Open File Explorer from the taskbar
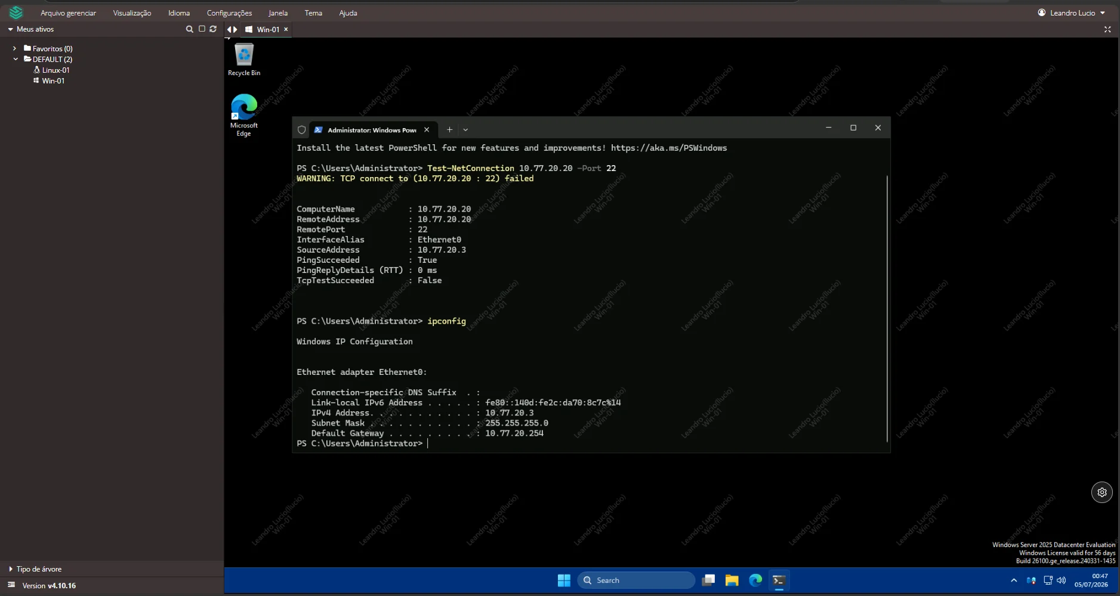 (x=732, y=581)
